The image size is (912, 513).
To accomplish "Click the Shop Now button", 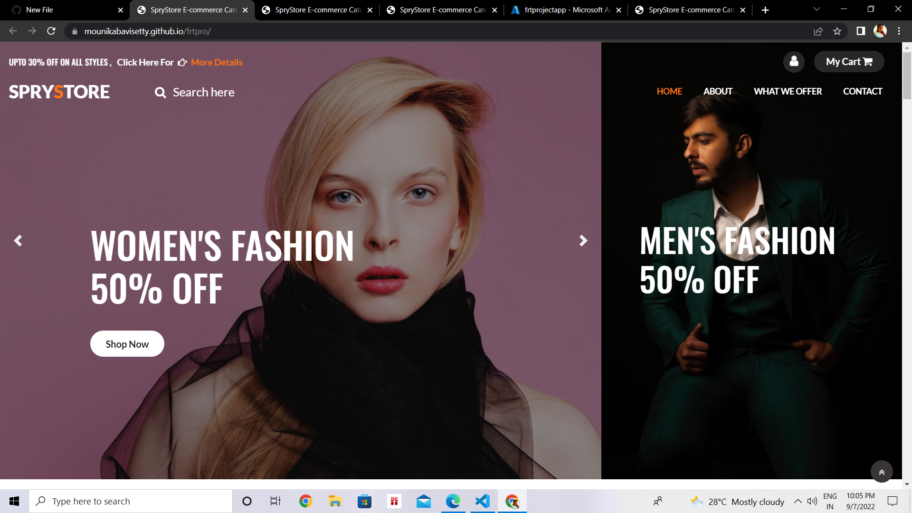I will 127,344.
